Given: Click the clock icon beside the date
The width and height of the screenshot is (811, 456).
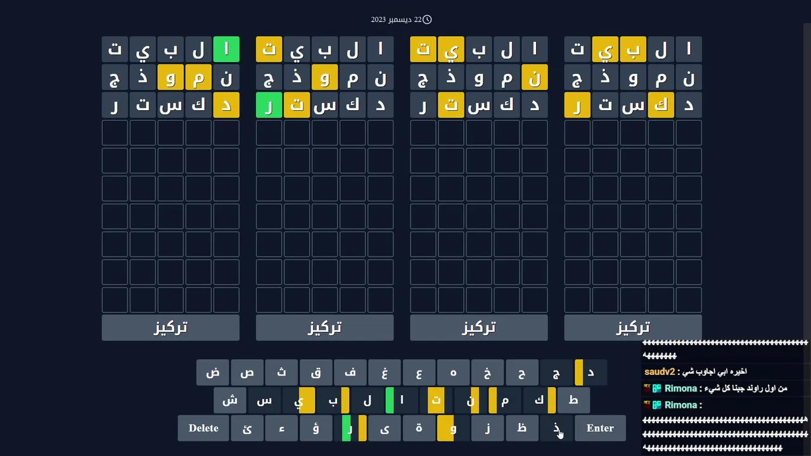Looking at the screenshot, I should (x=427, y=20).
